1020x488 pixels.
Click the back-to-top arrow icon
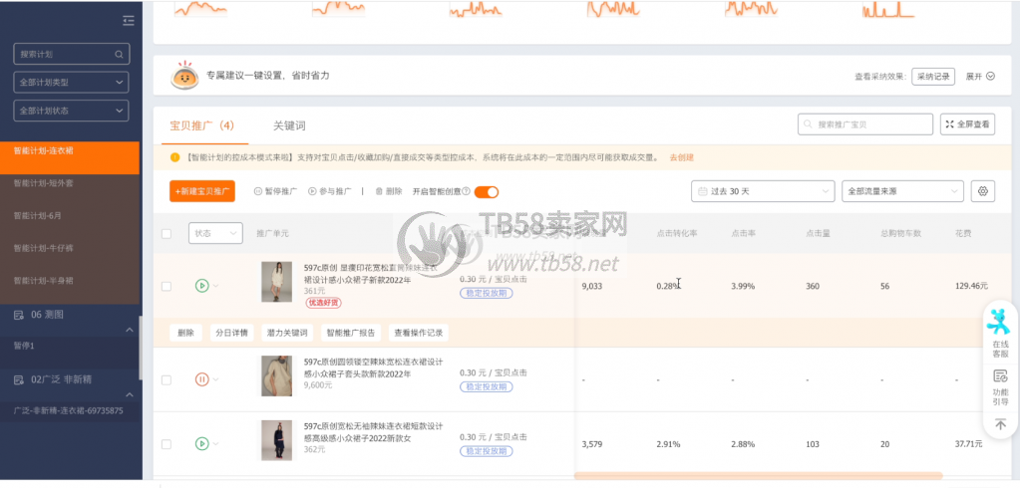pyautogui.click(x=1000, y=424)
